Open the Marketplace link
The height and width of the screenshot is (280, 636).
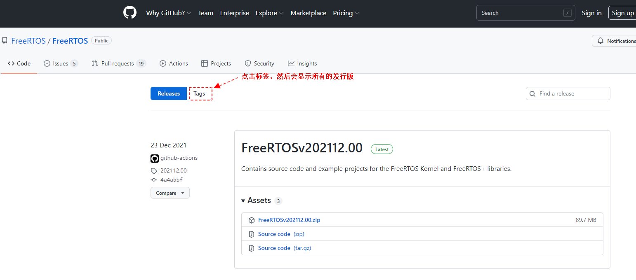coord(309,13)
